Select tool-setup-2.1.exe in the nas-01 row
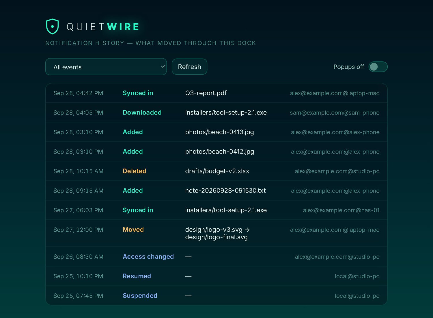Viewport: 433px width, 318px height. (226, 210)
